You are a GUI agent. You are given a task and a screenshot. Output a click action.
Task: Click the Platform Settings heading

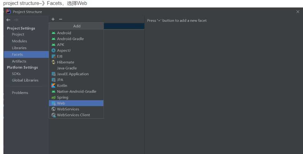pyautogui.click(x=22, y=68)
